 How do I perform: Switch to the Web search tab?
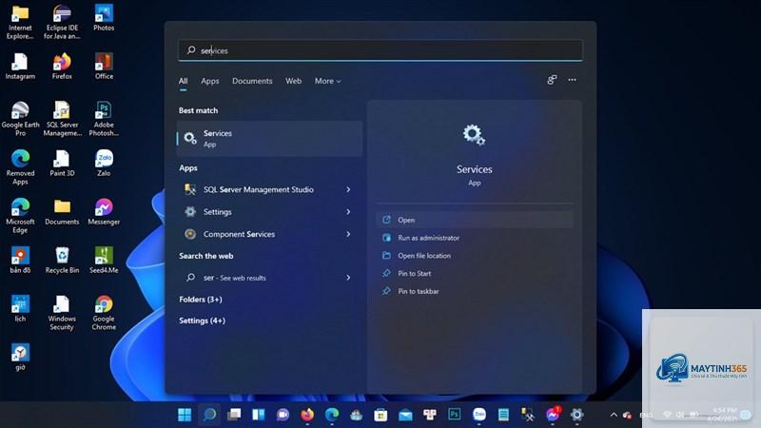point(293,81)
